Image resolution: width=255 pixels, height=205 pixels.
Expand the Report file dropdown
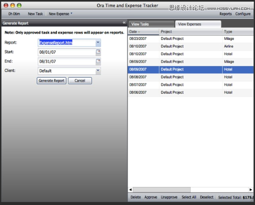coord(98,43)
